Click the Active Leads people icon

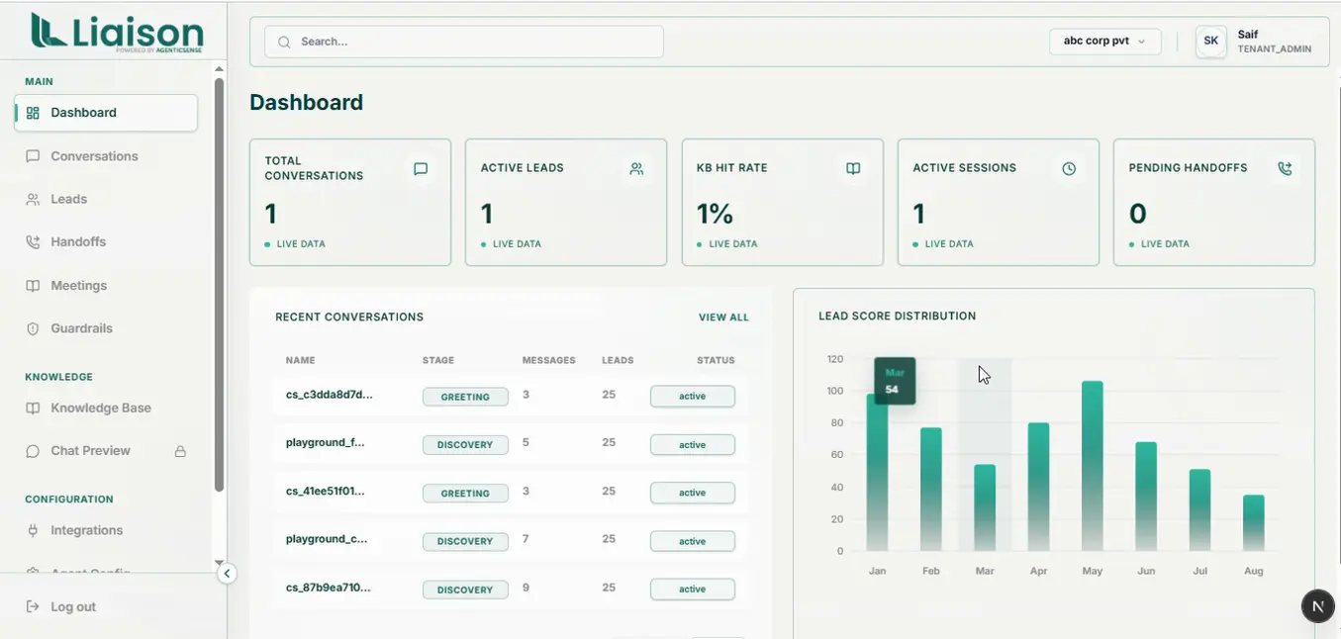pos(636,169)
